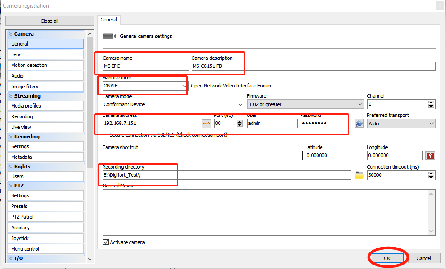Toggle the Activate camera checkbox

tap(106, 242)
